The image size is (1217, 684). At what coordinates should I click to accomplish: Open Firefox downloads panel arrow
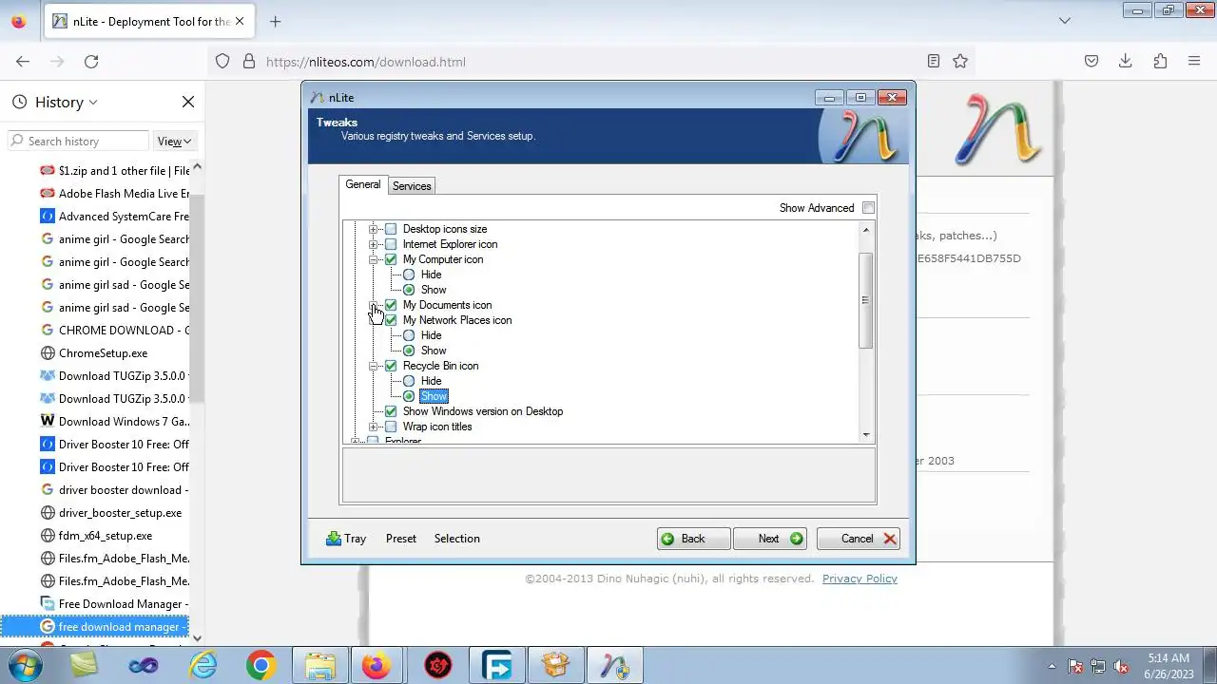point(1126,61)
